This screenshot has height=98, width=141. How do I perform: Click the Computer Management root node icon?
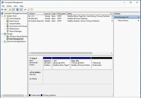click(2, 14)
